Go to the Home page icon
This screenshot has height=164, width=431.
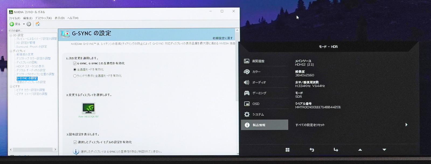point(38,24)
